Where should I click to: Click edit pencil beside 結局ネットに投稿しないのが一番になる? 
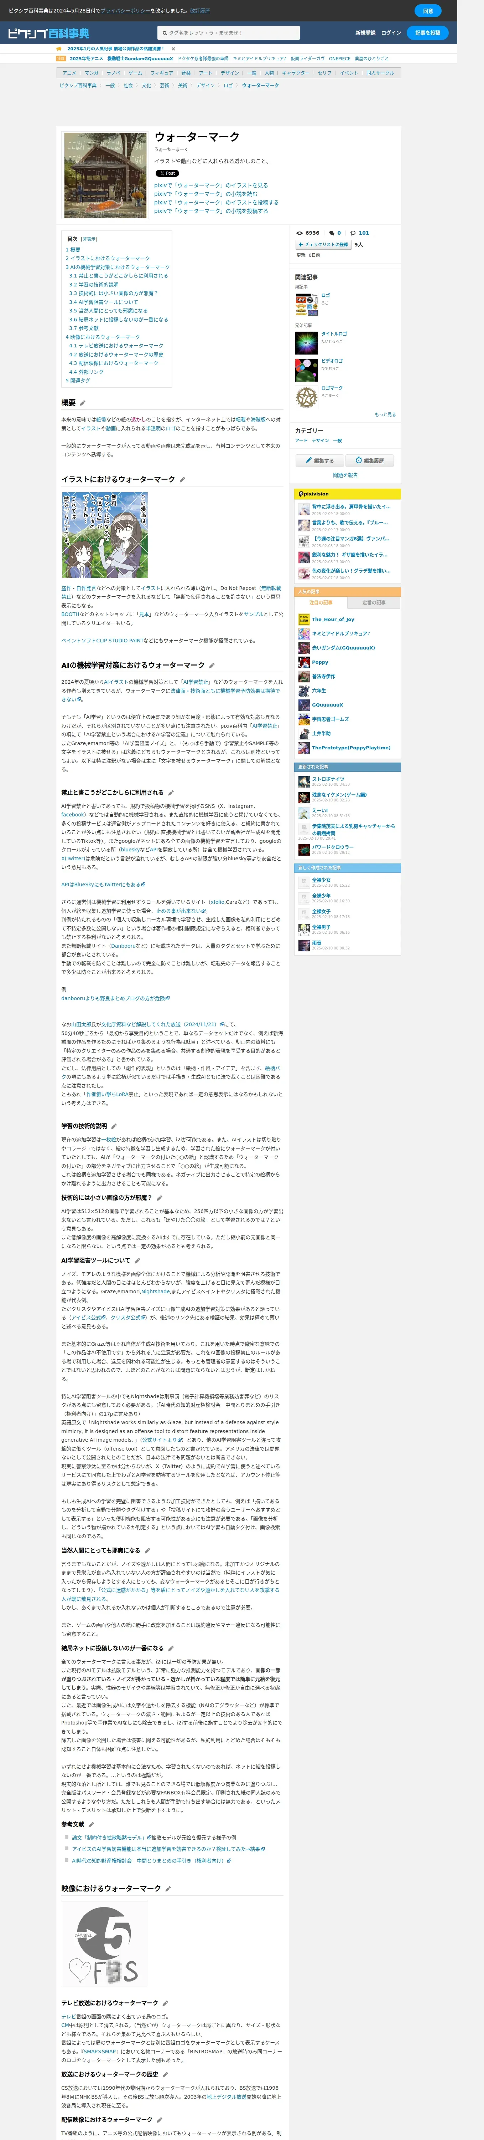tap(171, 1648)
